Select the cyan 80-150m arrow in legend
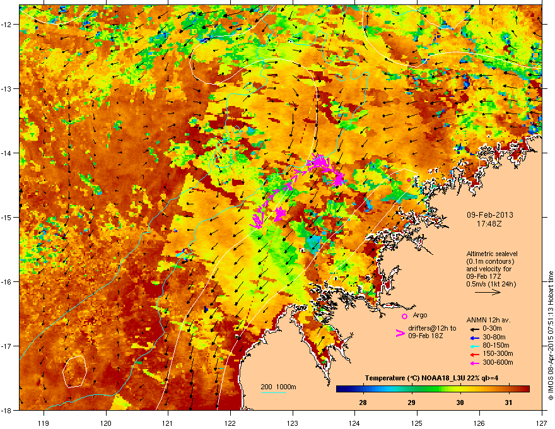The width and height of the screenshot is (555, 429). 474,346
